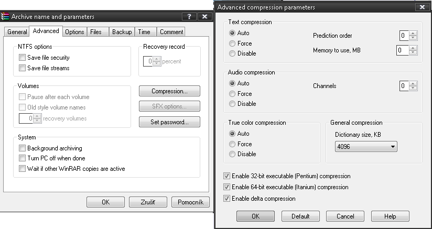
Task: Increase audio Channels spinner value
Action: [413, 83]
